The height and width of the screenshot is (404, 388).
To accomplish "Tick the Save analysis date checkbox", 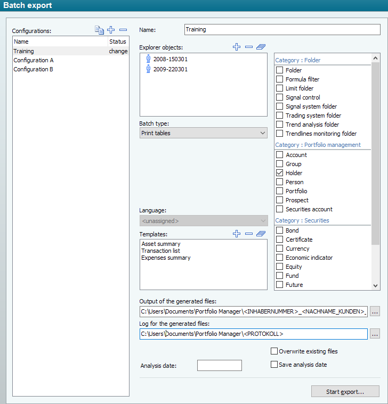I will coord(274,365).
